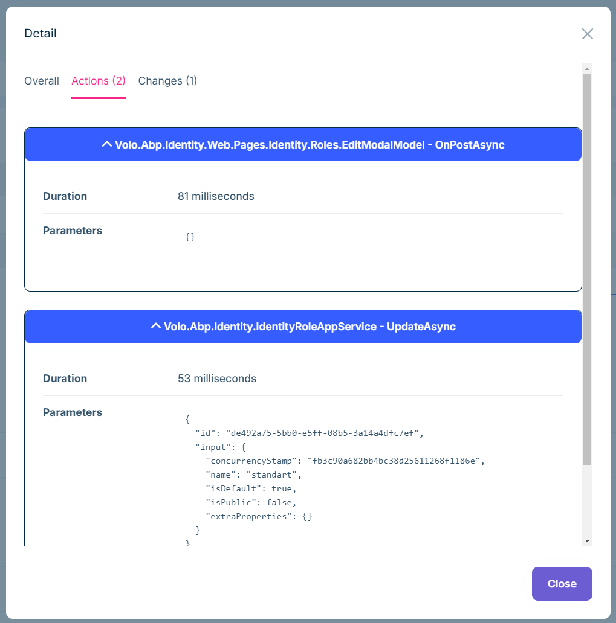Switch to the Overall tab

[x=41, y=80]
